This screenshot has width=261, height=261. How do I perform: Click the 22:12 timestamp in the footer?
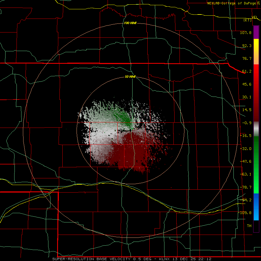[206, 259]
